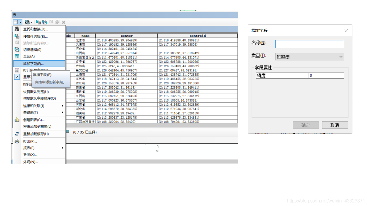Screen dimensions: 367x206
Task: Select the 福建省 table cell
Action: (x=85, y=92)
